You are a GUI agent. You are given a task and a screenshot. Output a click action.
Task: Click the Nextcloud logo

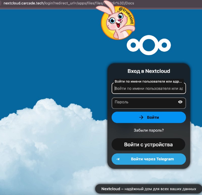(x=149, y=45)
